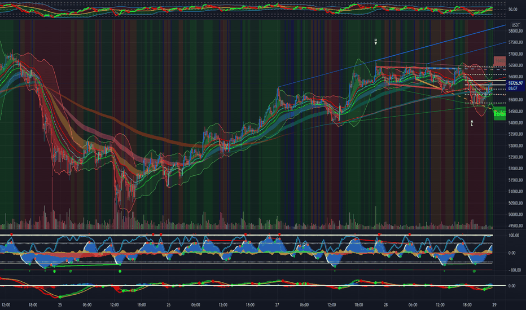Click the Low marker arrow labeled L
The height and width of the screenshot is (310, 526).
[472, 123]
